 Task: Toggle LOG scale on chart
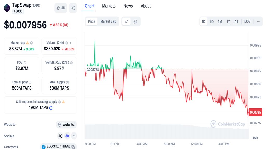click(x=247, y=21)
